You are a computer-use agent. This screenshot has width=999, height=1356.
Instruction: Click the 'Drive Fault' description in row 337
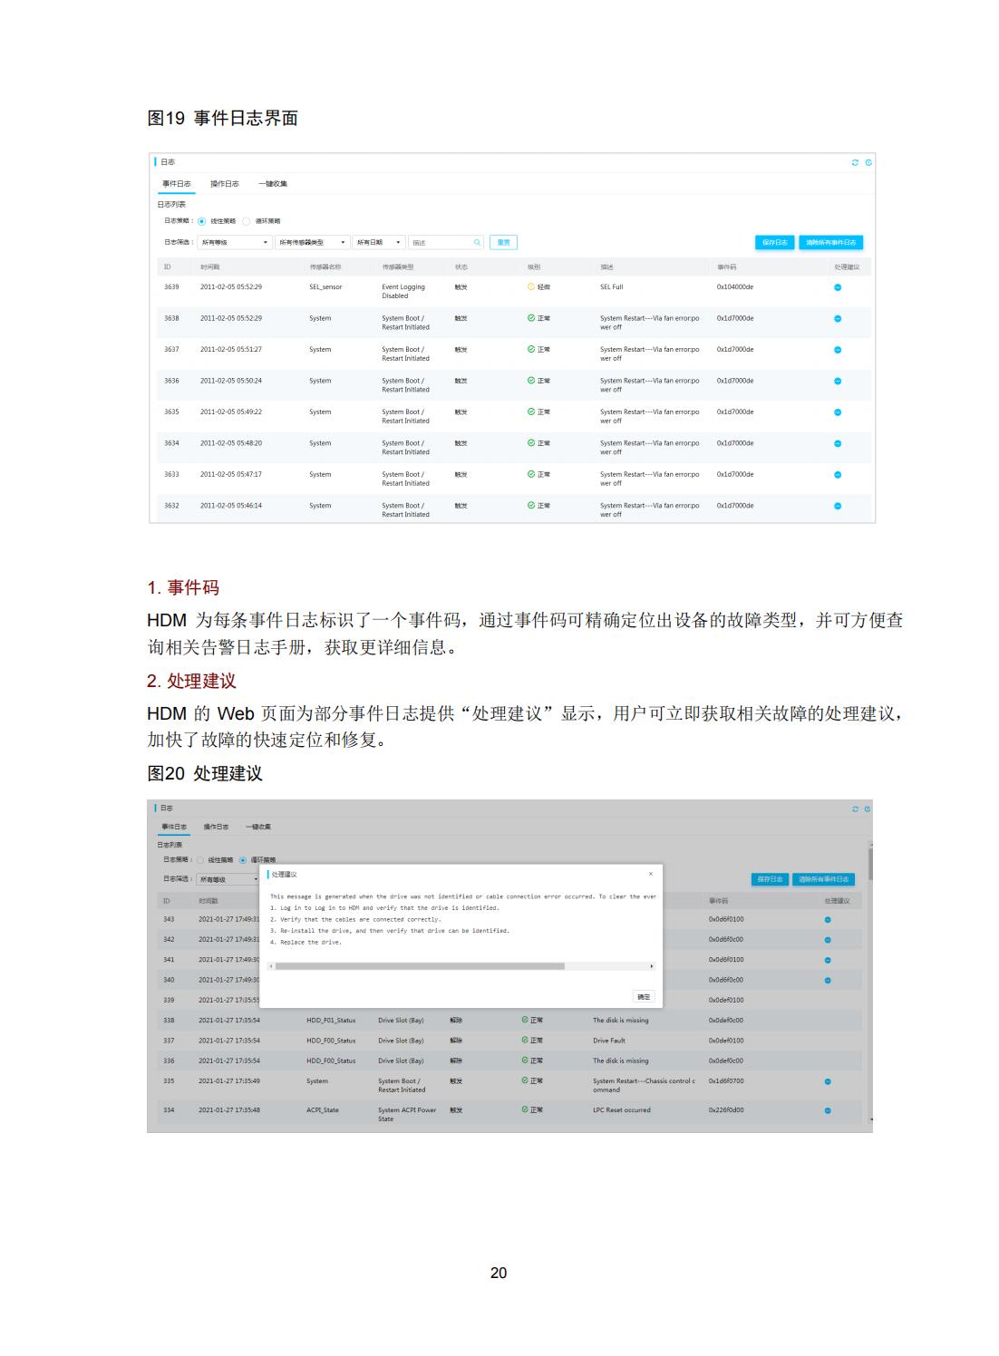pyautogui.click(x=609, y=1041)
